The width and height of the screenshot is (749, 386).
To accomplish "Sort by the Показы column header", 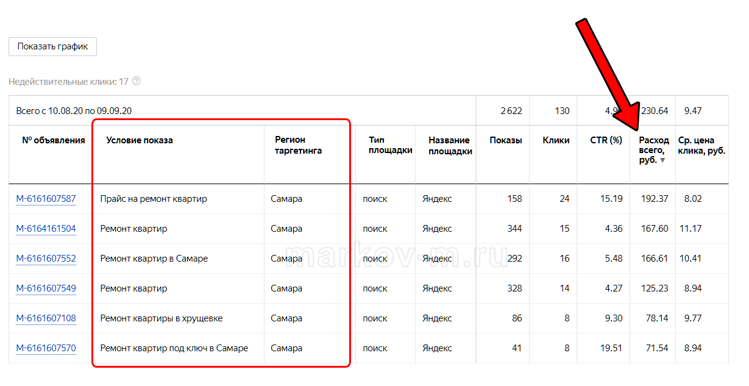I will coord(505,140).
